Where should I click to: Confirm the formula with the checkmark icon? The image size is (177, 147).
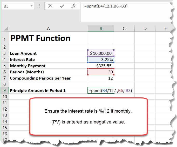tap(62, 6)
